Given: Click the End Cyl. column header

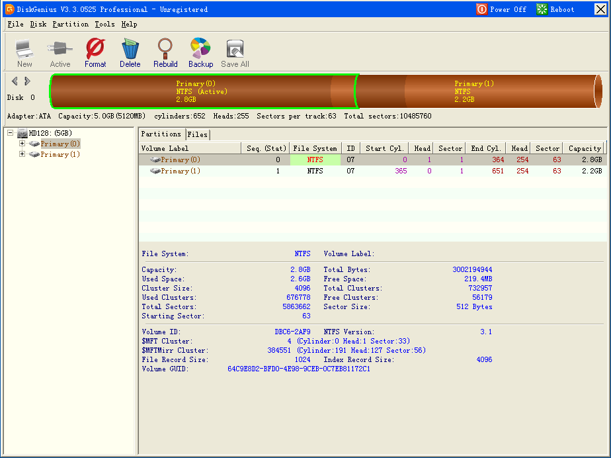Looking at the screenshot, I should coord(486,148).
